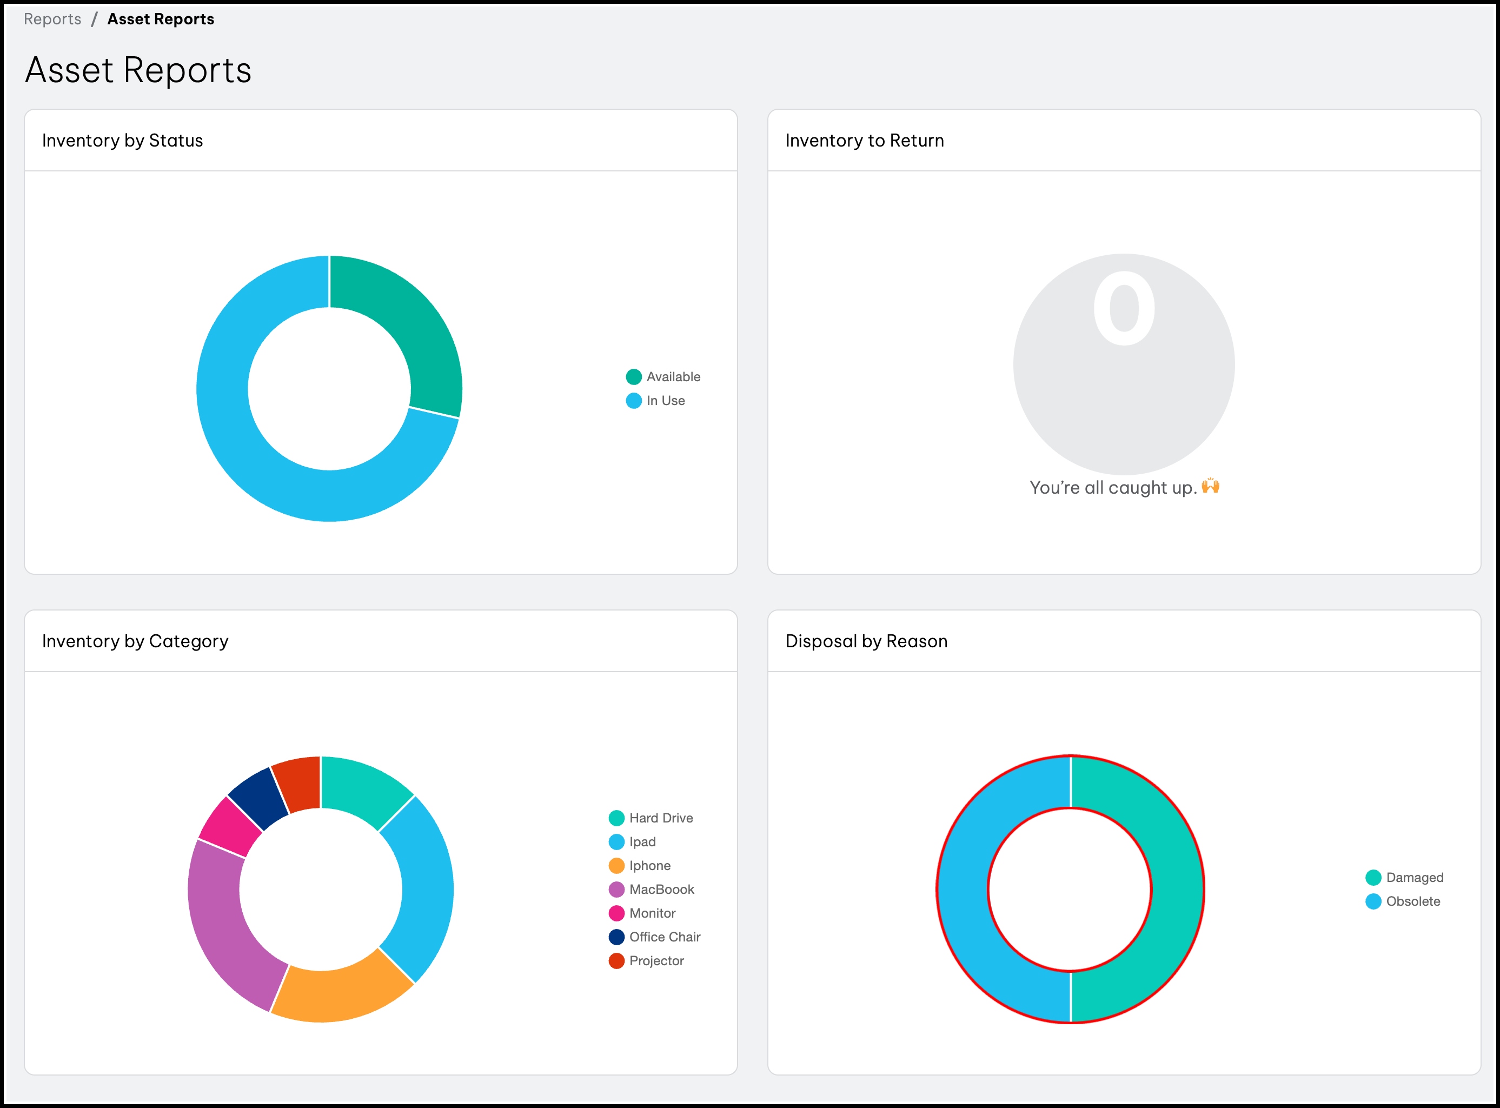
Task: Click the Iphone legend color dot
Action: pos(616,865)
